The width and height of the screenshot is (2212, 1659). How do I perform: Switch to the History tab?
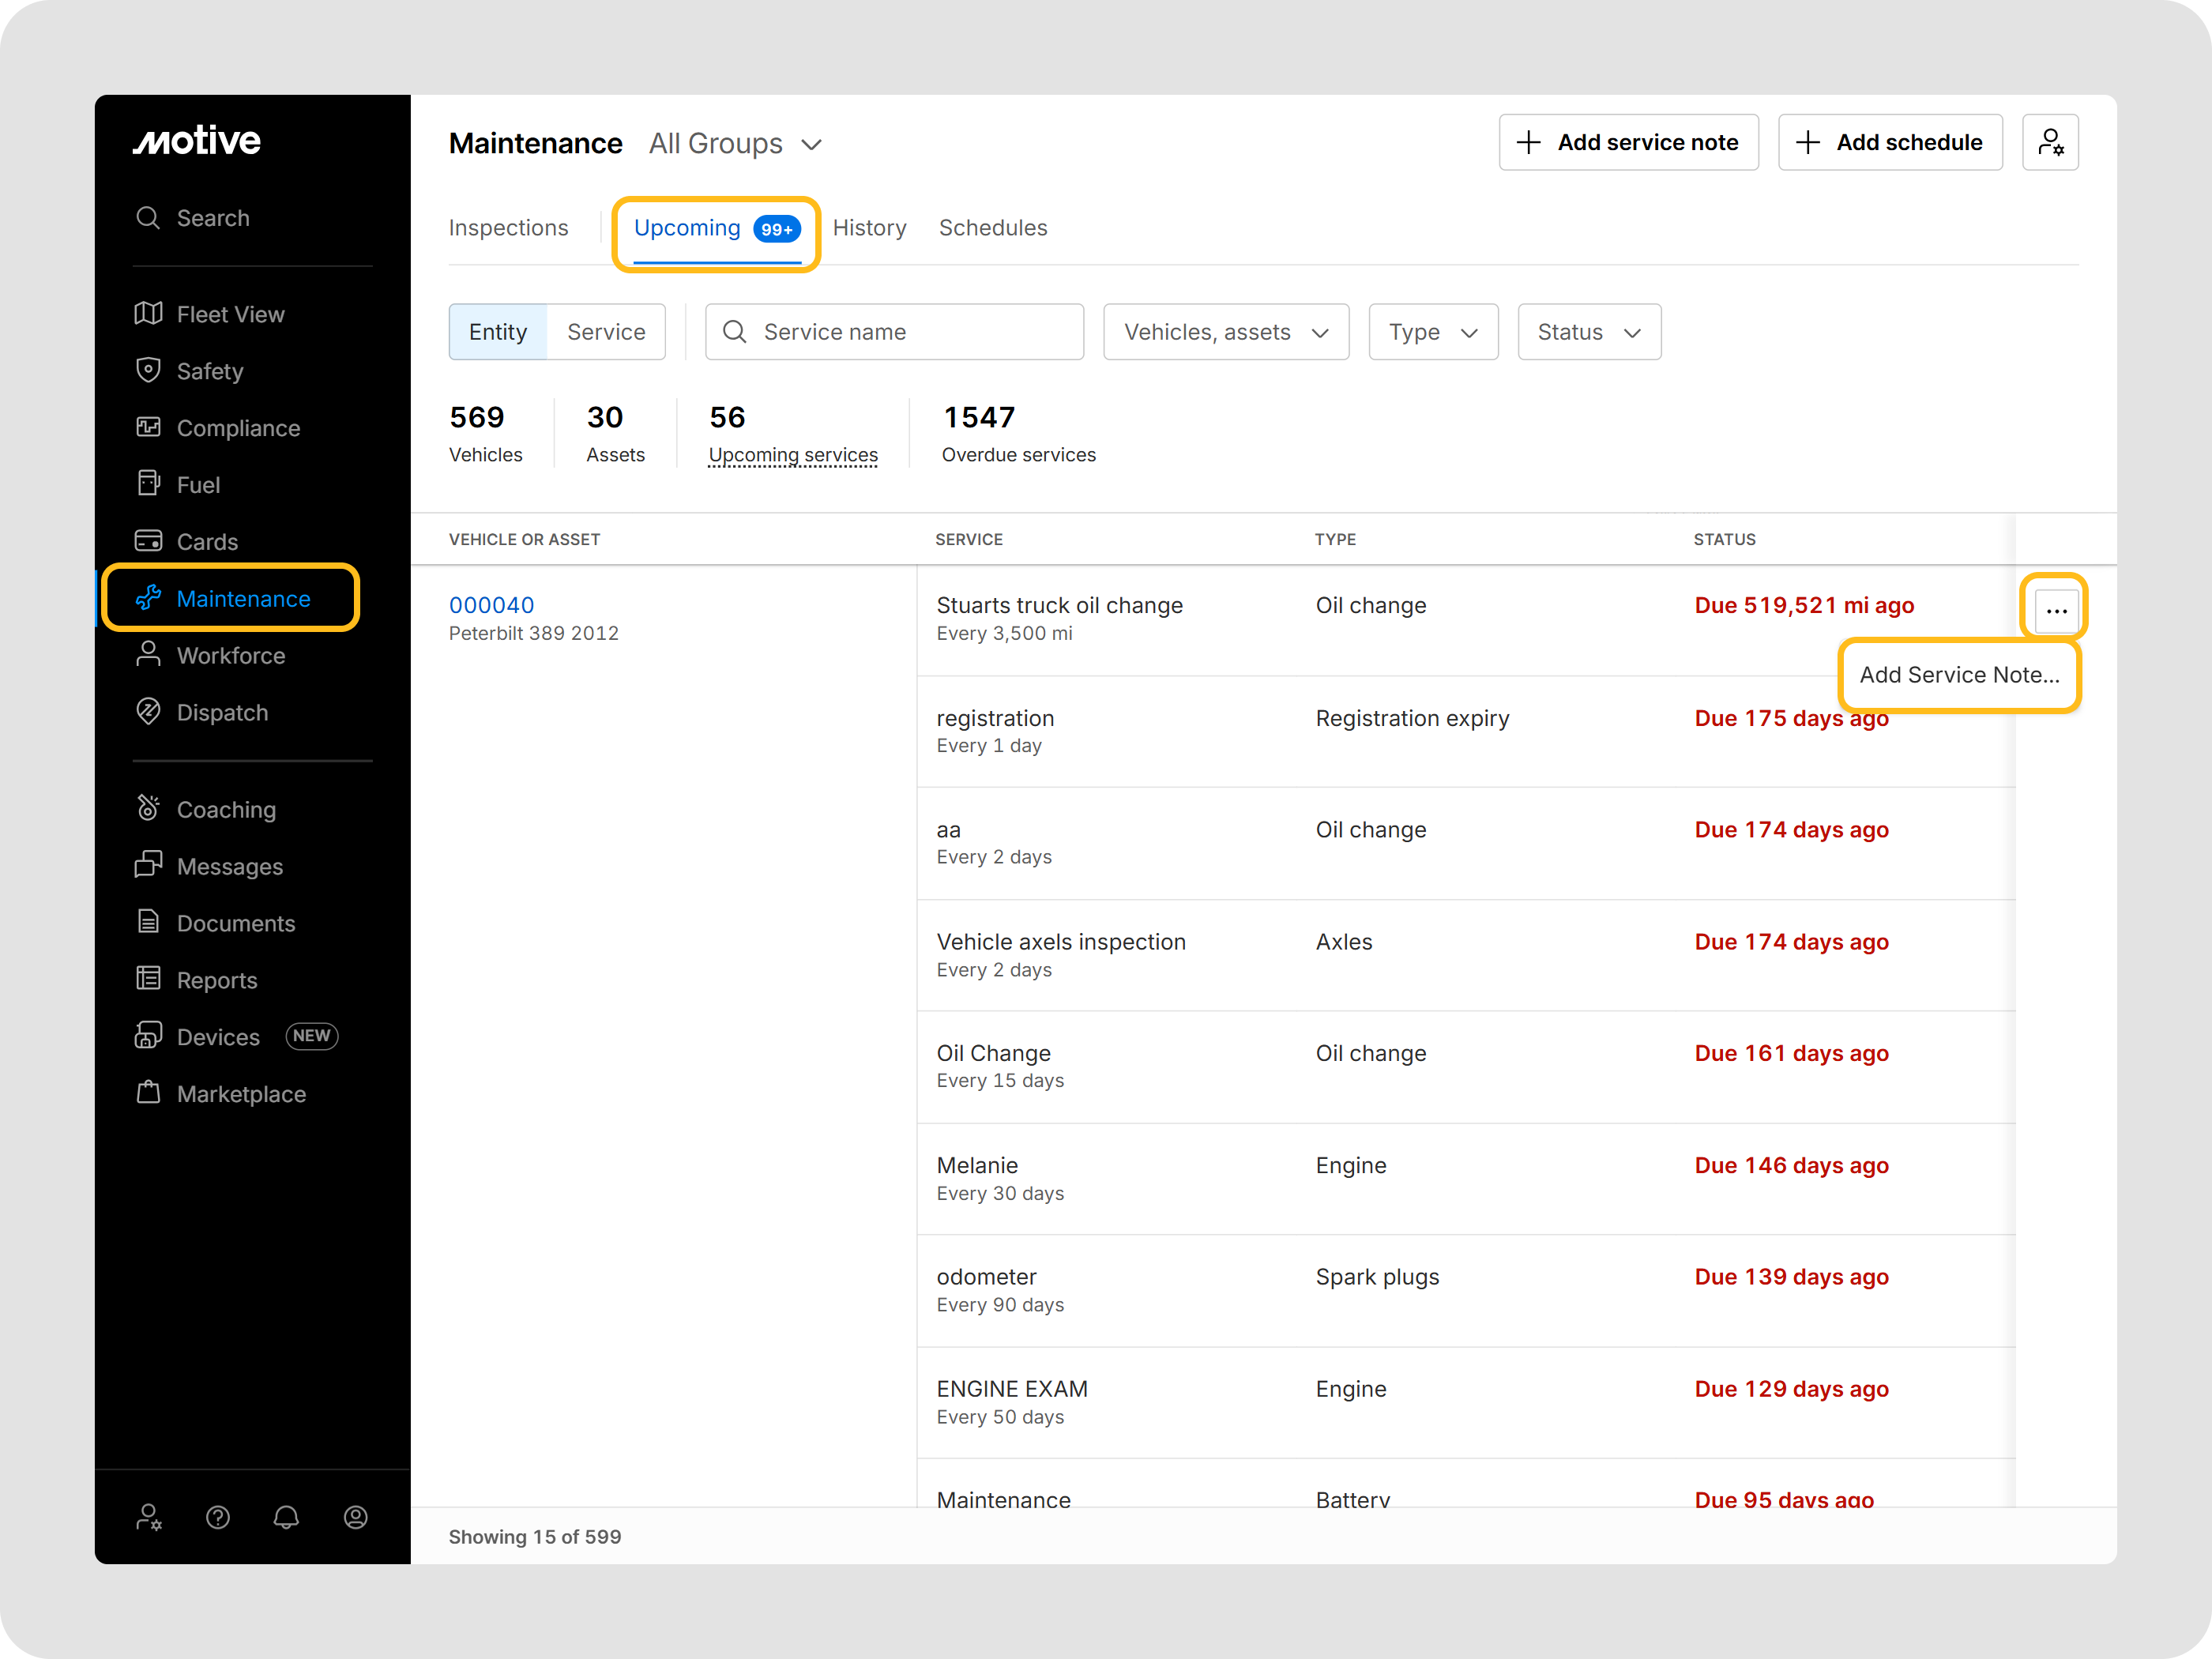pyautogui.click(x=869, y=228)
